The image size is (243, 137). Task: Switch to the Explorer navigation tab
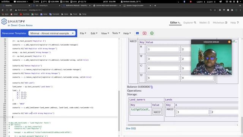point(190,23)
